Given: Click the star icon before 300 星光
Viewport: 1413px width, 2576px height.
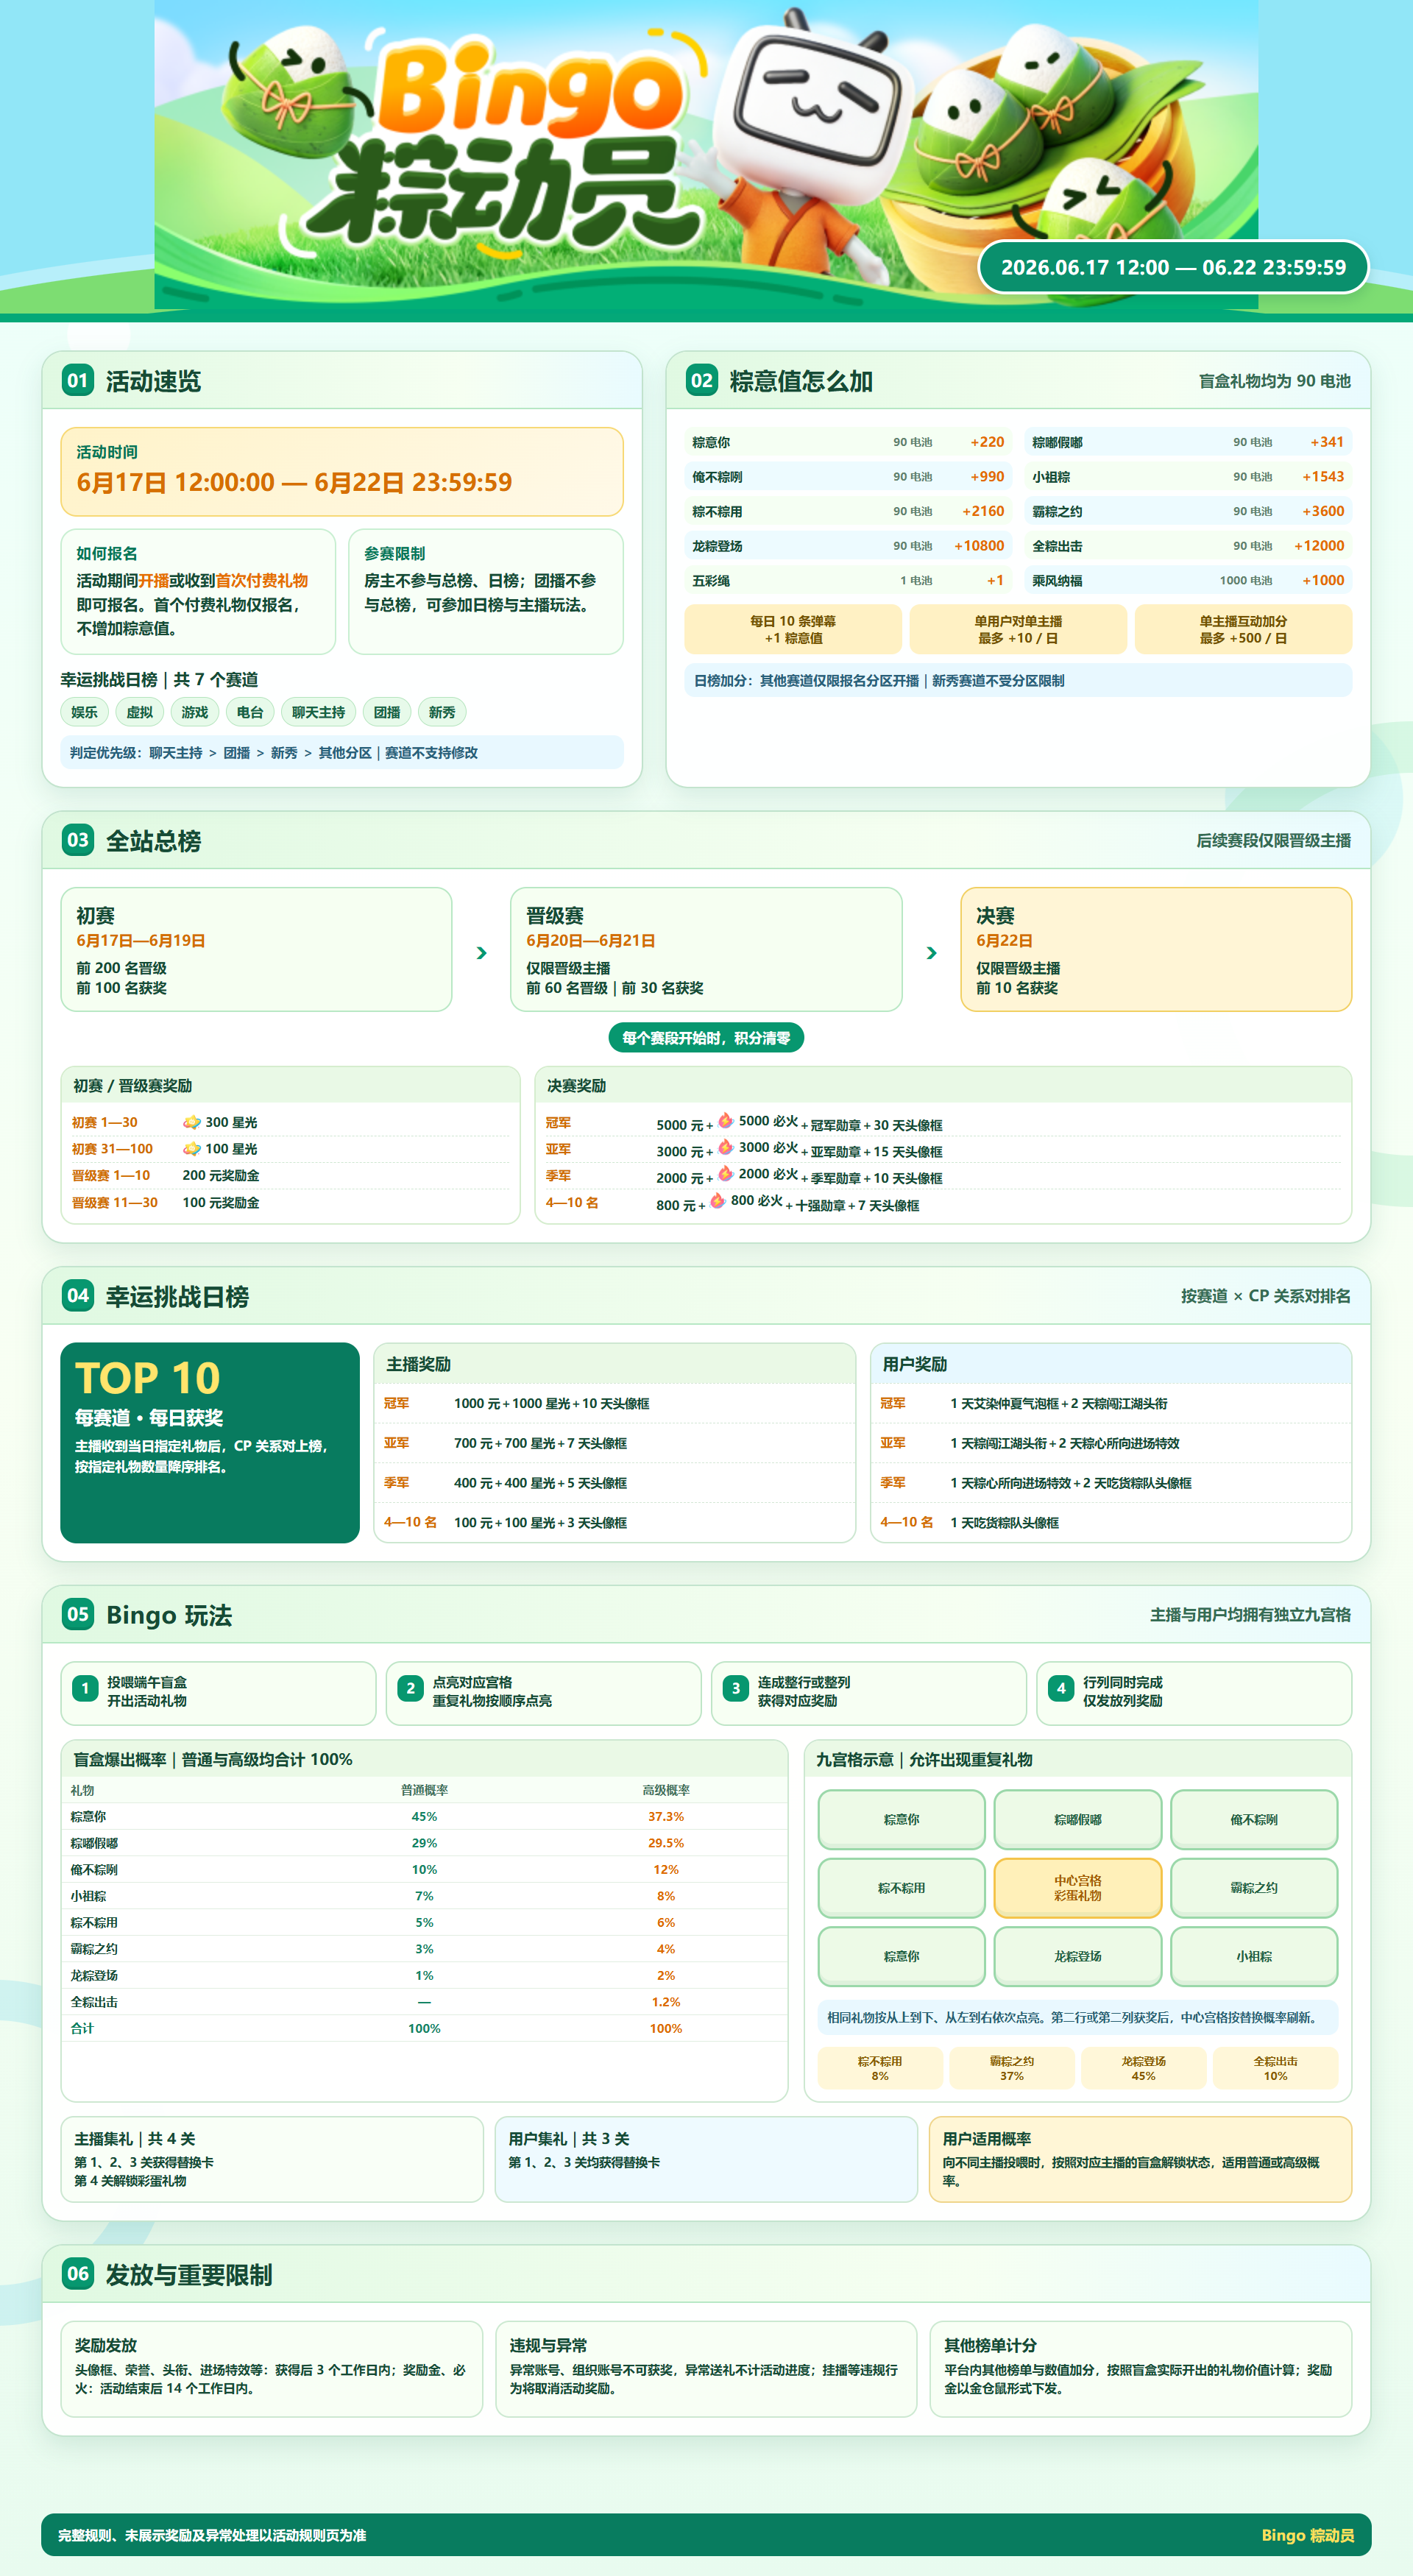Looking at the screenshot, I should pos(192,1122).
